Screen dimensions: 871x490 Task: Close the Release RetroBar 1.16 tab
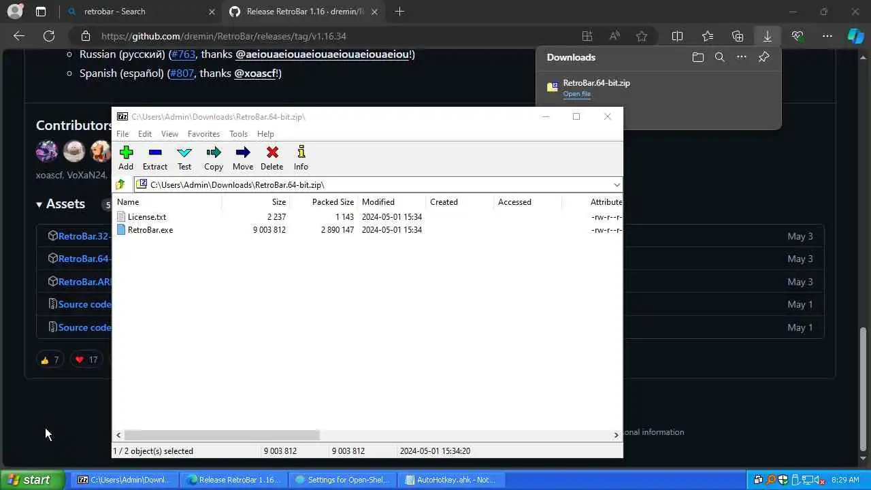coord(374,12)
